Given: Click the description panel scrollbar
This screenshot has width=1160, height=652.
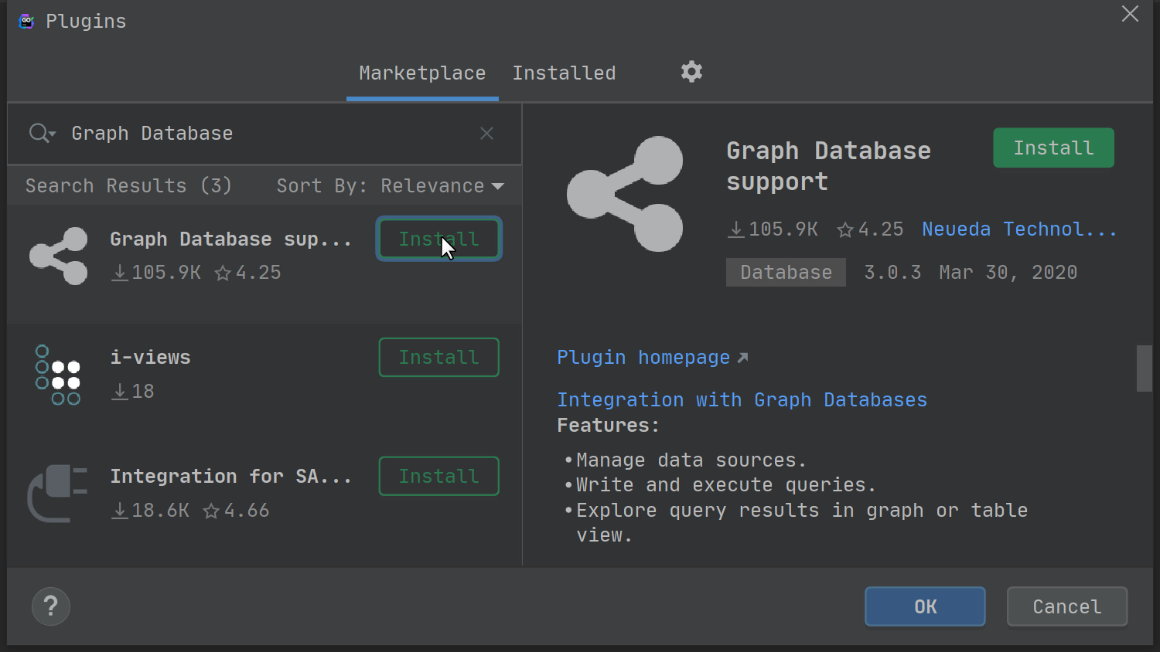Looking at the screenshot, I should (x=1144, y=368).
